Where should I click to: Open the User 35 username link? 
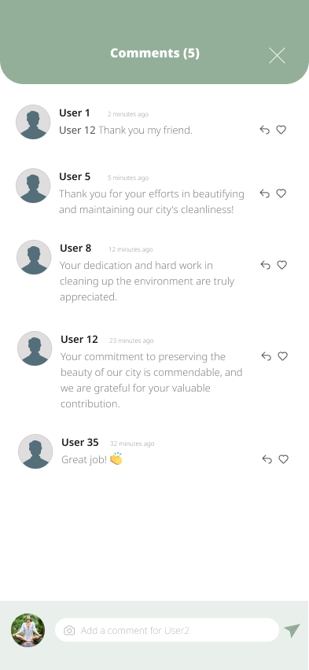coord(80,442)
